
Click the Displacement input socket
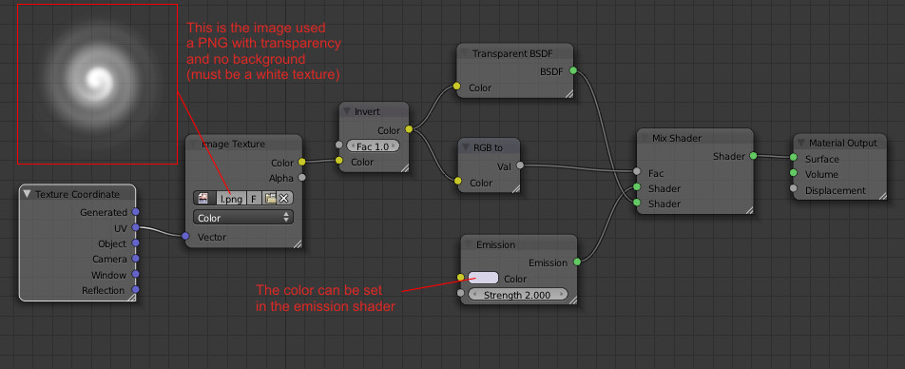[x=794, y=189]
